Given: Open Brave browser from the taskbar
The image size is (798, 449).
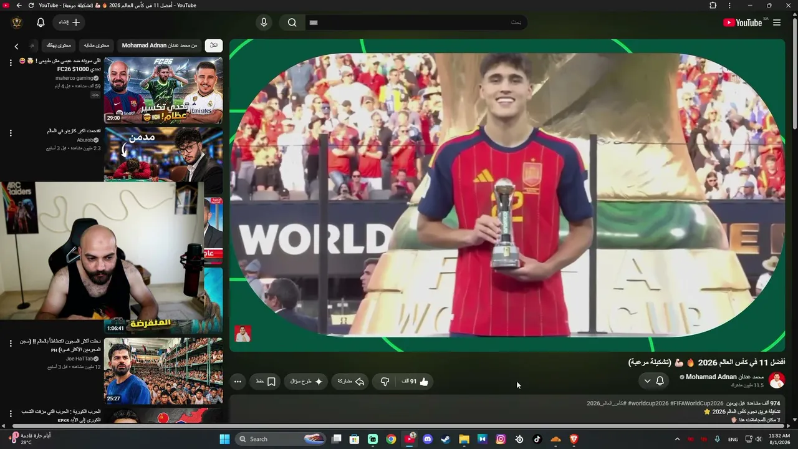Looking at the screenshot, I should click(574, 439).
